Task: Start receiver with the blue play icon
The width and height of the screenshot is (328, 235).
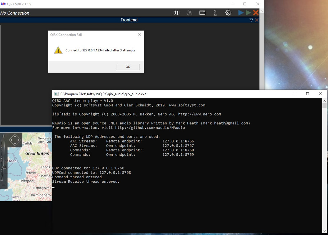Action: [x=241, y=13]
